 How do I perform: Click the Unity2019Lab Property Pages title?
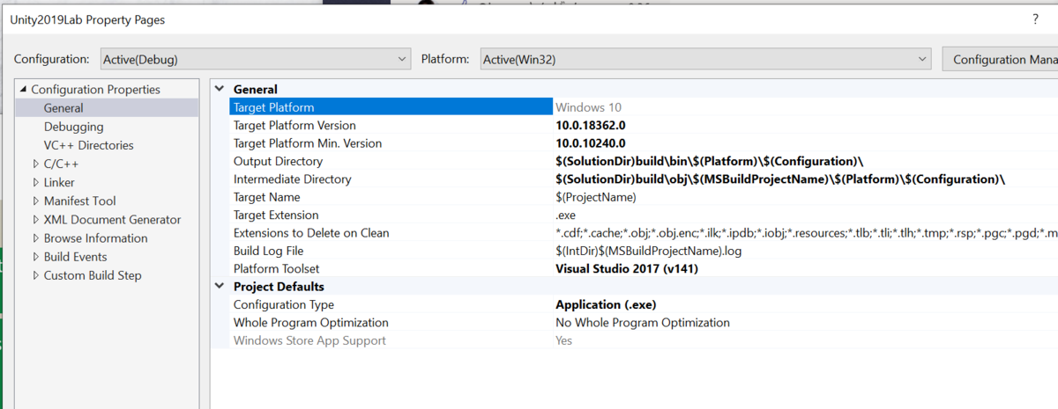[87, 19]
